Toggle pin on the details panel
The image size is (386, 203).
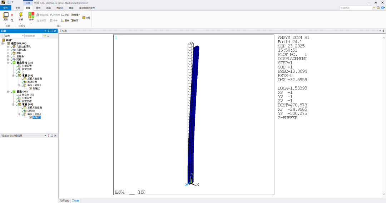[49, 136]
